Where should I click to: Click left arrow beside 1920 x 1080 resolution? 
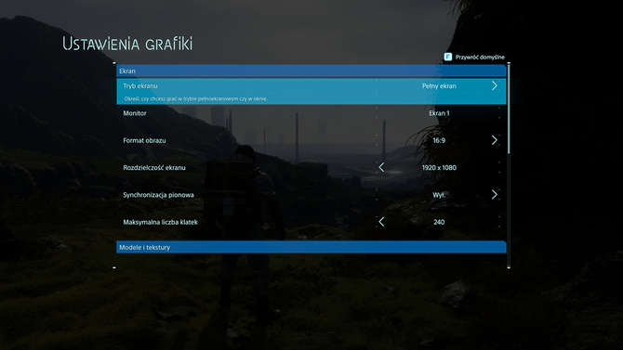tap(381, 167)
